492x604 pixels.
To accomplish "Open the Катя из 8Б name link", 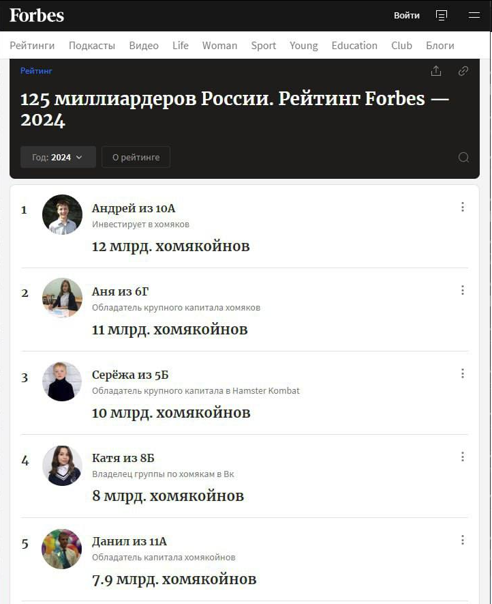I will [123, 458].
